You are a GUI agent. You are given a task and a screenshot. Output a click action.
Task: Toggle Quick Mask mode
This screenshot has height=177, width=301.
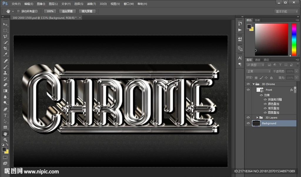pos(5,157)
